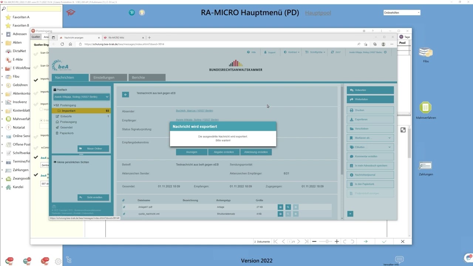The height and width of the screenshot is (266, 473).
Task: Collapse the beA right action panel
Action: pyautogui.click(x=350, y=214)
